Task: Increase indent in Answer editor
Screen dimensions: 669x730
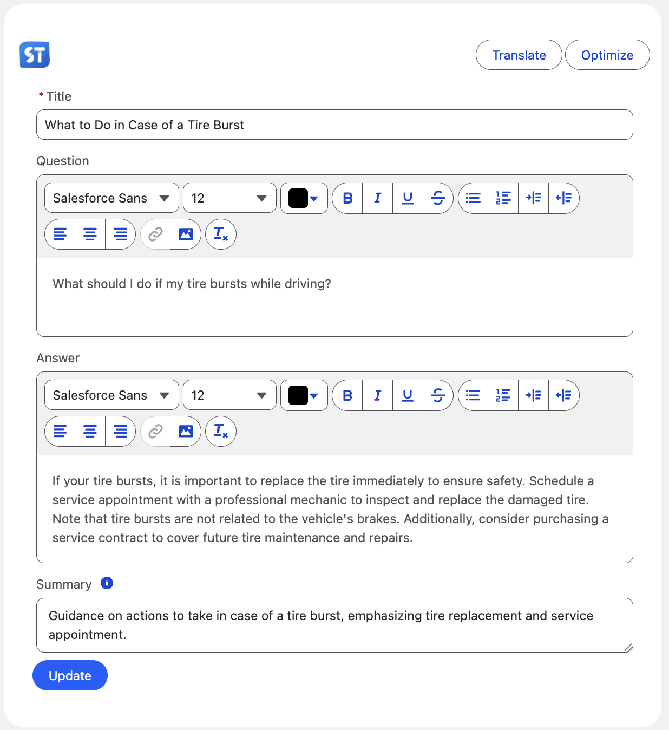Action: tap(534, 395)
